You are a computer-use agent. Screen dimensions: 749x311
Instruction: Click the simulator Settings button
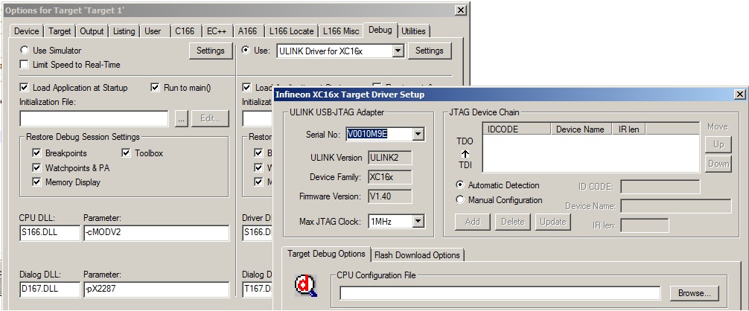[x=211, y=51]
